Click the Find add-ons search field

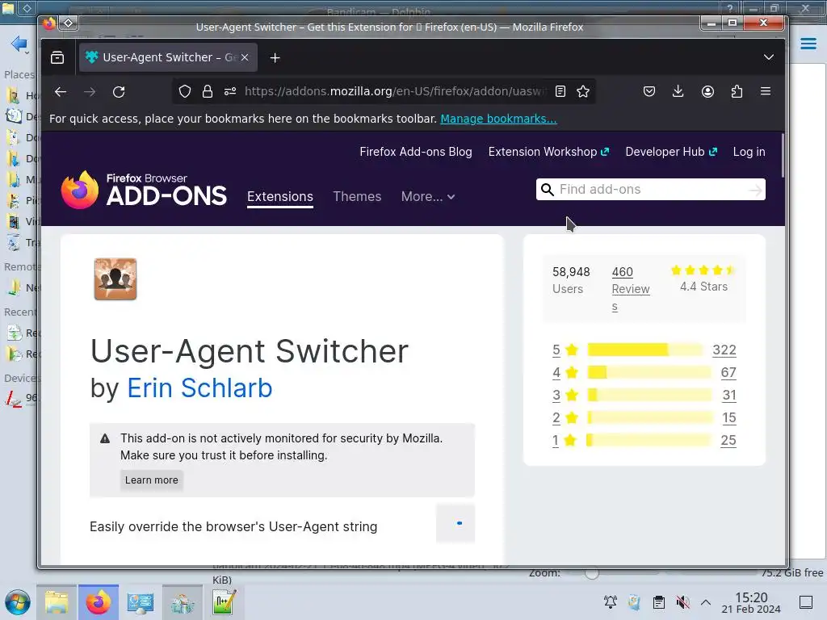coord(652,189)
